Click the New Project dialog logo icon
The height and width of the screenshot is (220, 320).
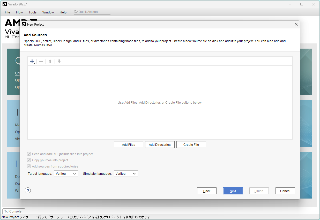24,25
